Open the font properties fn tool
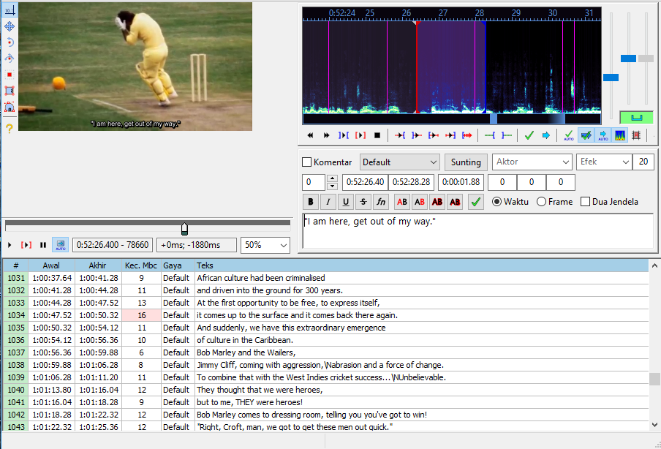This screenshot has width=661, height=449. (x=381, y=202)
